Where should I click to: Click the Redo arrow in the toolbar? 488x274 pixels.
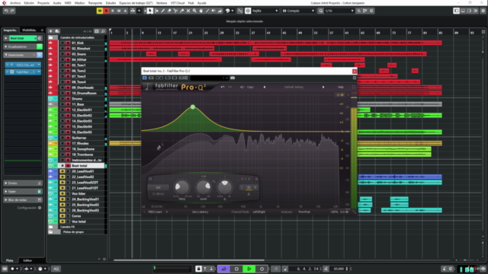pyautogui.click(x=12, y=11)
